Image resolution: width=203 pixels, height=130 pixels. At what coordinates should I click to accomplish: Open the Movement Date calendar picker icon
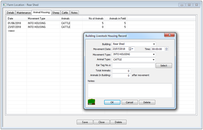tap(131, 49)
